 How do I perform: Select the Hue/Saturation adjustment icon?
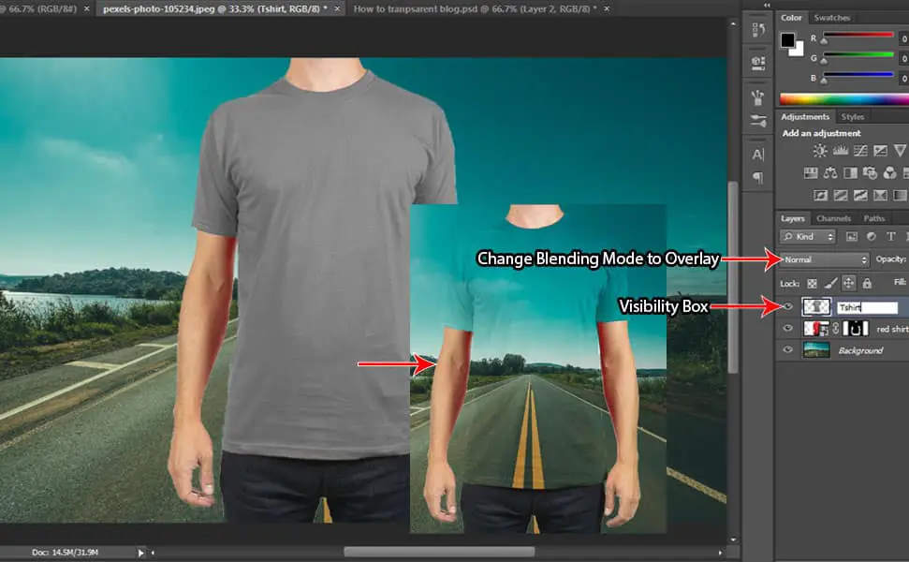(811, 173)
